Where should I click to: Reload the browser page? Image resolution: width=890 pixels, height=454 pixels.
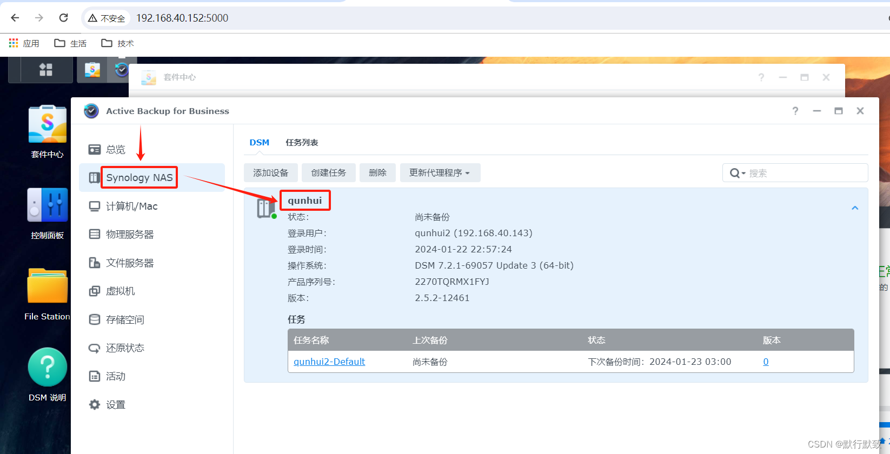click(x=63, y=18)
